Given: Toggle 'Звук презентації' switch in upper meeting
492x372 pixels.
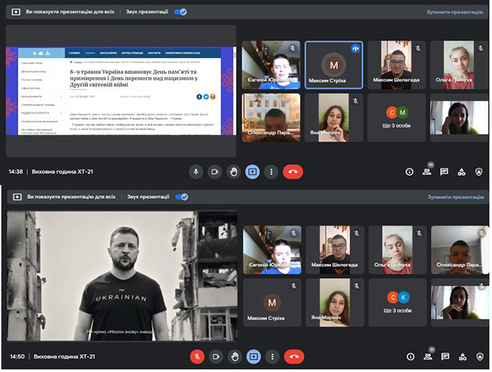Looking at the screenshot, I should (181, 12).
